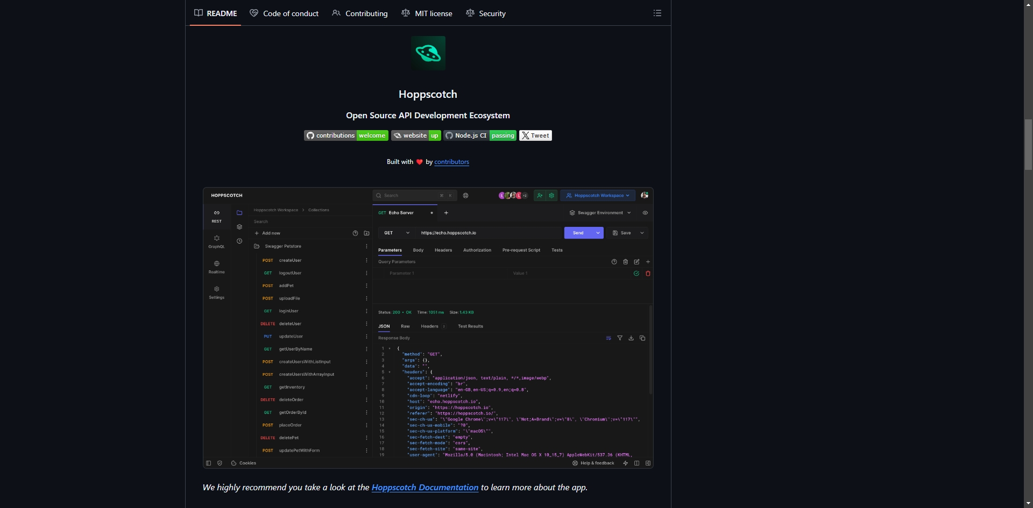This screenshot has height=508, width=1033.
Task: Click the scrollbar's up arrow
Action: 1028,4
